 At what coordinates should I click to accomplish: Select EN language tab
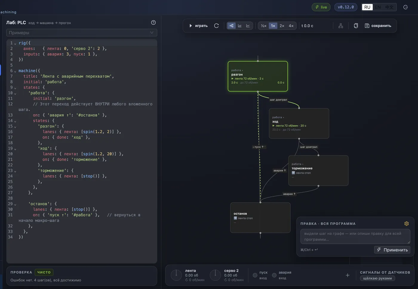(378, 7)
